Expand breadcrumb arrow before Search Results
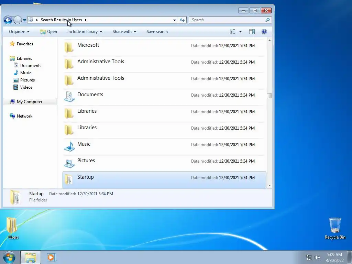The height and width of the screenshot is (264, 352). pos(37,20)
